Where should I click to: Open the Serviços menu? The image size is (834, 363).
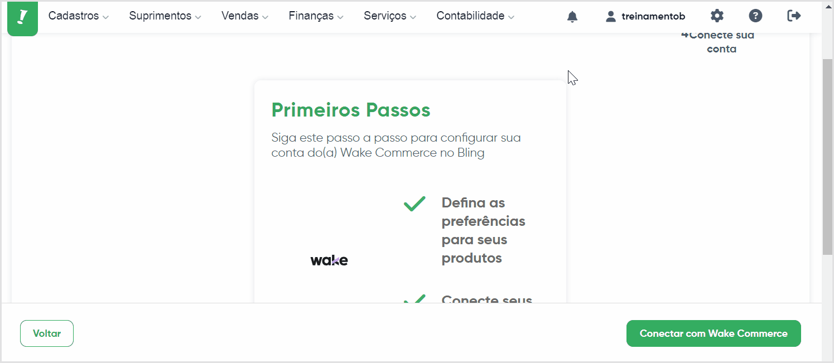tap(390, 16)
